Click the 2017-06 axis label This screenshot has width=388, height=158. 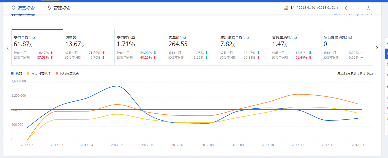[x=147, y=145]
